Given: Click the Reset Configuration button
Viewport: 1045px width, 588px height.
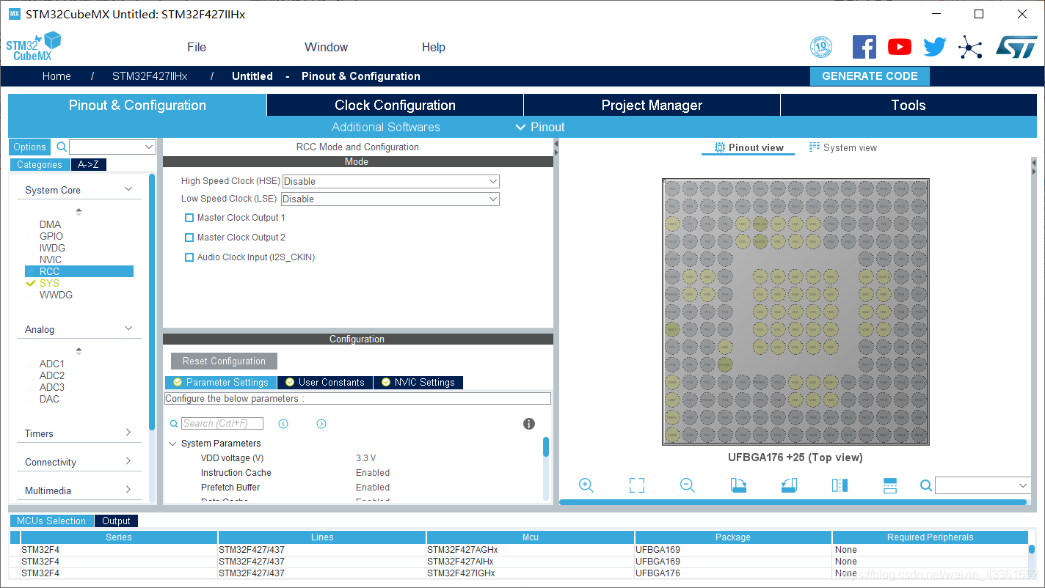Looking at the screenshot, I should pyautogui.click(x=224, y=361).
